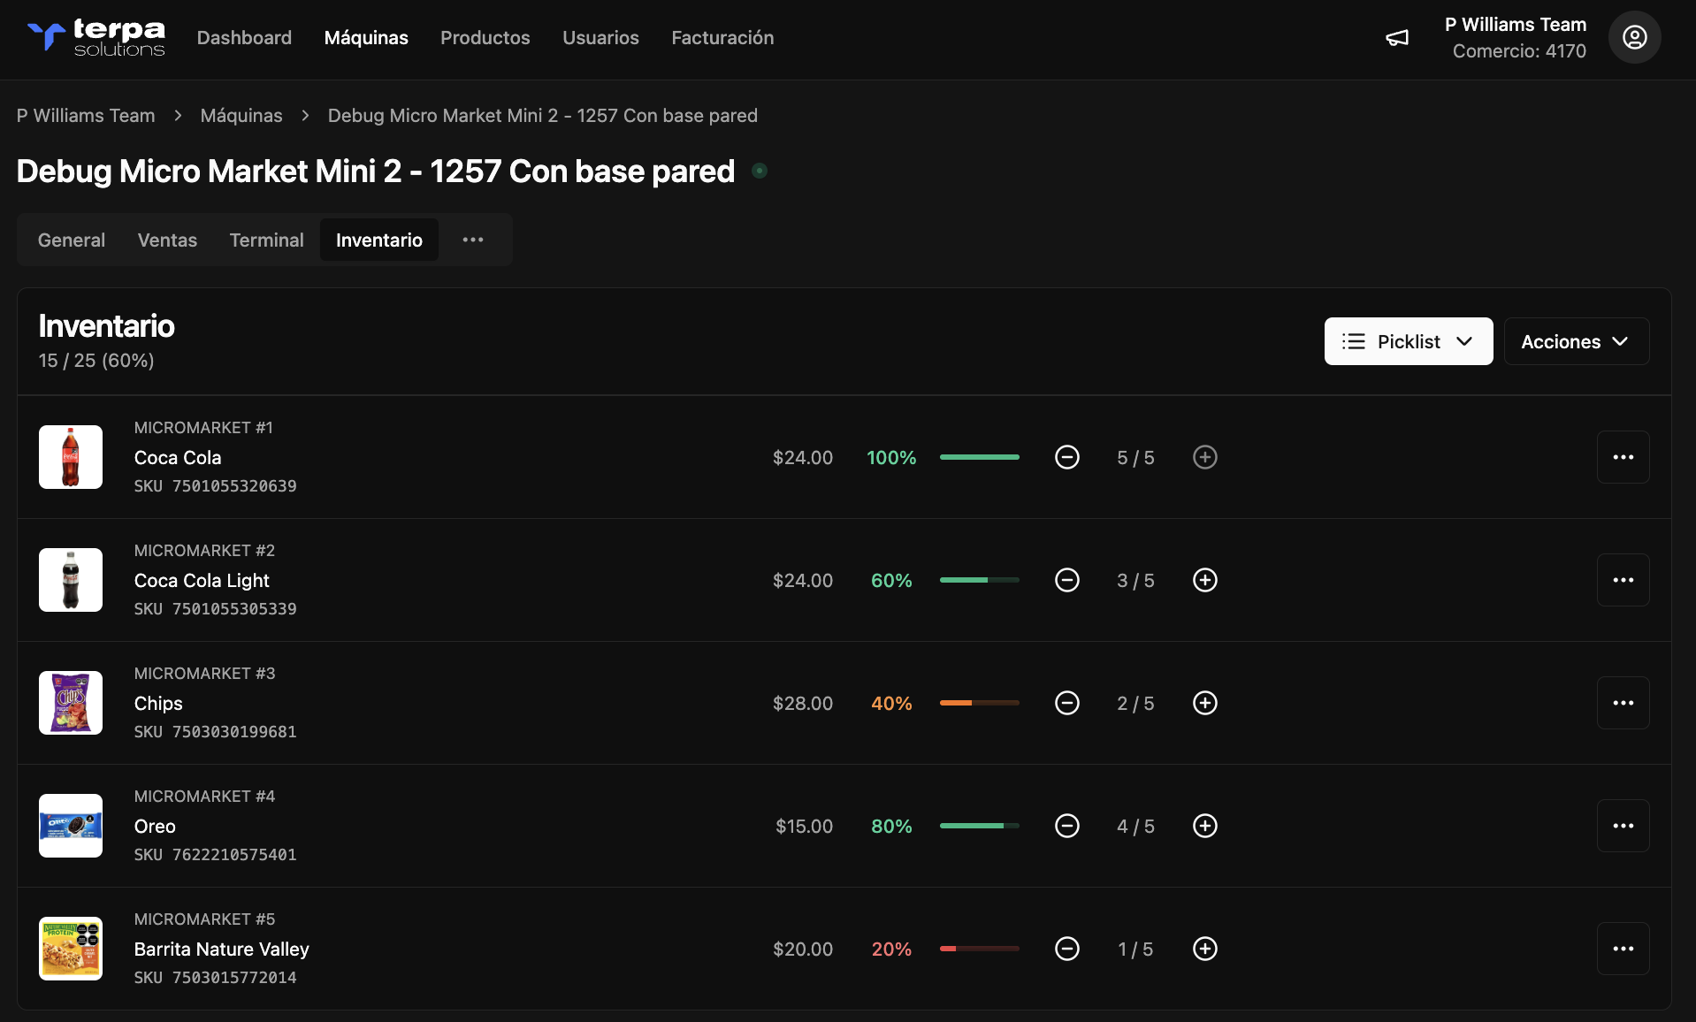Decrease Chips stock with minus icon
This screenshot has width=1696, height=1022.
[x=1067, y=703]
